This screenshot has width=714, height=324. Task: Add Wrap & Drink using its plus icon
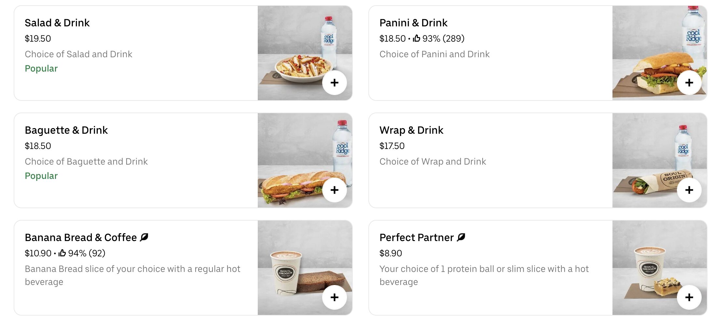coord(689,190)
